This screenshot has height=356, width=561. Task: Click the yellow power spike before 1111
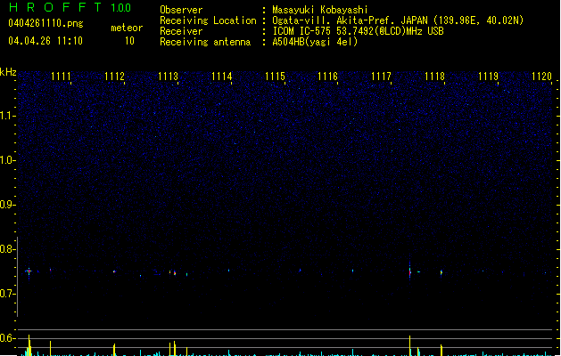coord(29,345)
